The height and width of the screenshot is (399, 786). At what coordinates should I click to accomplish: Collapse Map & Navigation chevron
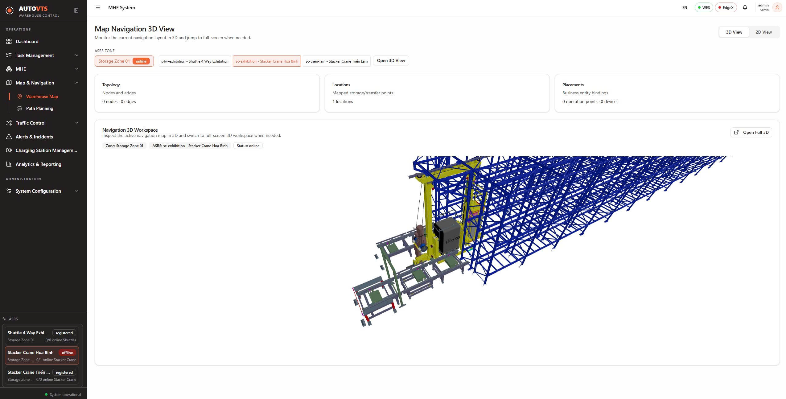pos(77,83)
